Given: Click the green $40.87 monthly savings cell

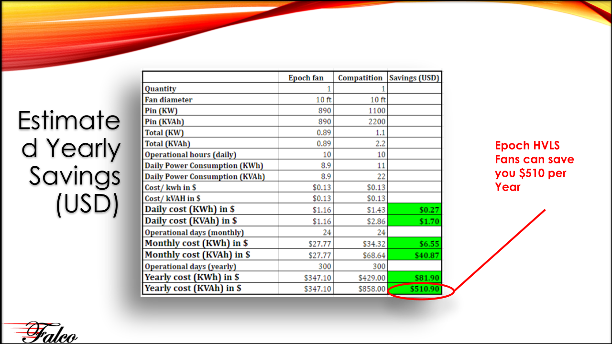Looking at the screenshot, I should [x=415, y=255].
